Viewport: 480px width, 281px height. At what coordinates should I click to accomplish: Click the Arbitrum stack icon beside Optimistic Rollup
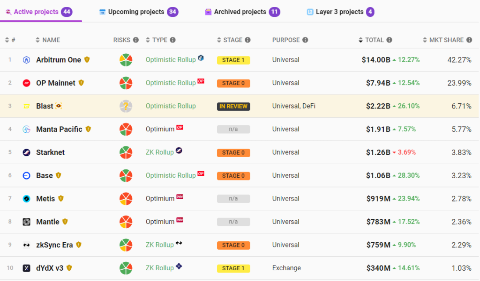tap(201, 58)
